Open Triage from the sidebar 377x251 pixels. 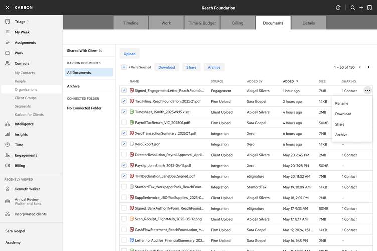point(20,22)
